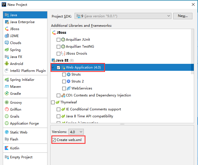Enable Java 8 Time API compatibility checkbox
Viewport: 198px width, 165px height.
point(58,116)
